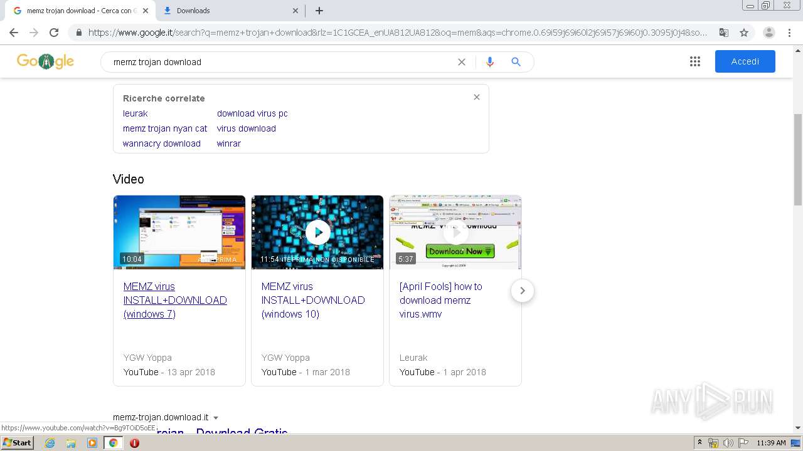Open related search download virus pc
The width and height of the screenshot is (803, 451).
tap(252, 113)
